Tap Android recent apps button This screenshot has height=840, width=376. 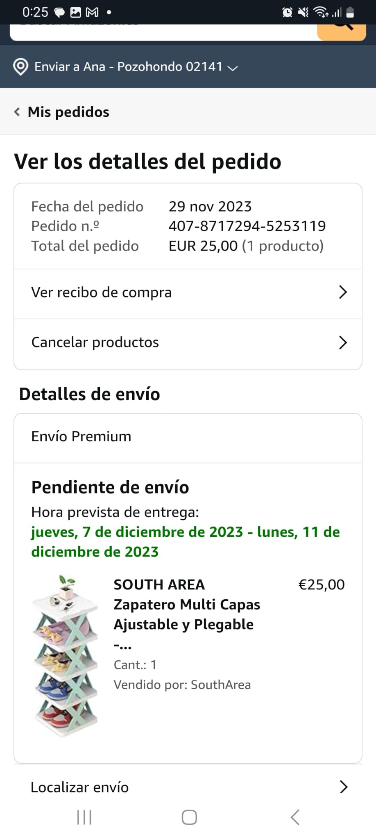coord(84,817)
